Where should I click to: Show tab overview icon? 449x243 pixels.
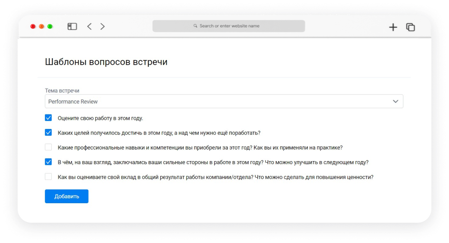[410, 27]
